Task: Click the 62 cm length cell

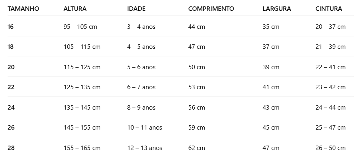Action: (x=196, y=148)
